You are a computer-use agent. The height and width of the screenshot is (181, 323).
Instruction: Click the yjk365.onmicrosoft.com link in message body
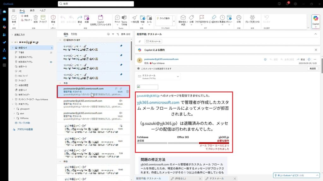(x=158, y=102)
